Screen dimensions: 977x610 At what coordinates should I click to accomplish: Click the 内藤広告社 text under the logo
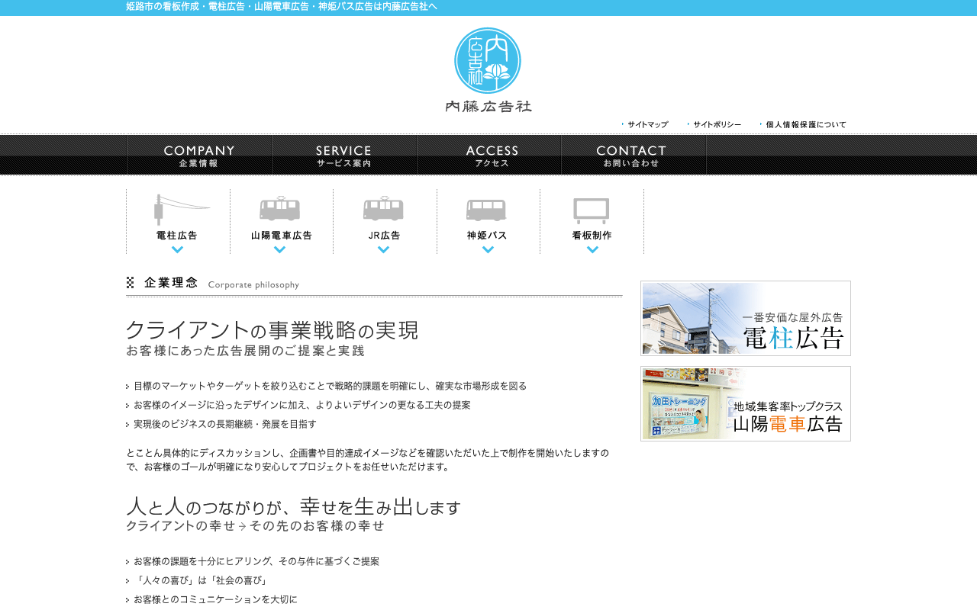(488, 106)
